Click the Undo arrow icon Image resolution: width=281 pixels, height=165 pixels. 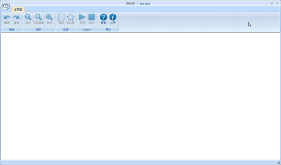(x=7, y=17)
